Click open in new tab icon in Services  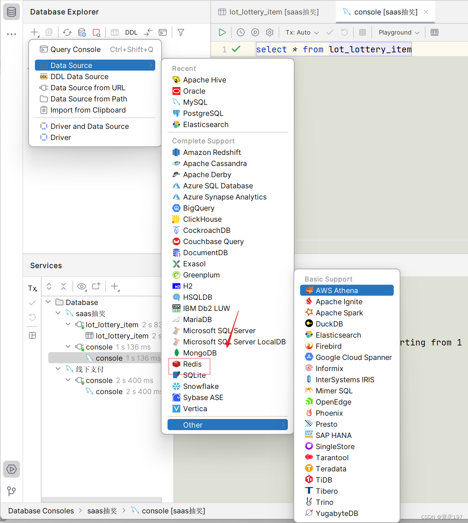click(x=97, y=286)
